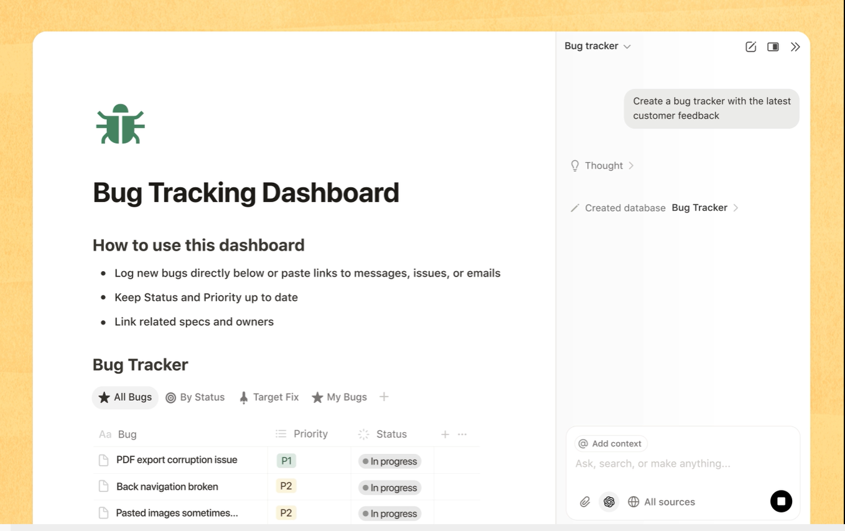Add a new column to the table
Screen dimensions: 845x531
click(445, 435)
